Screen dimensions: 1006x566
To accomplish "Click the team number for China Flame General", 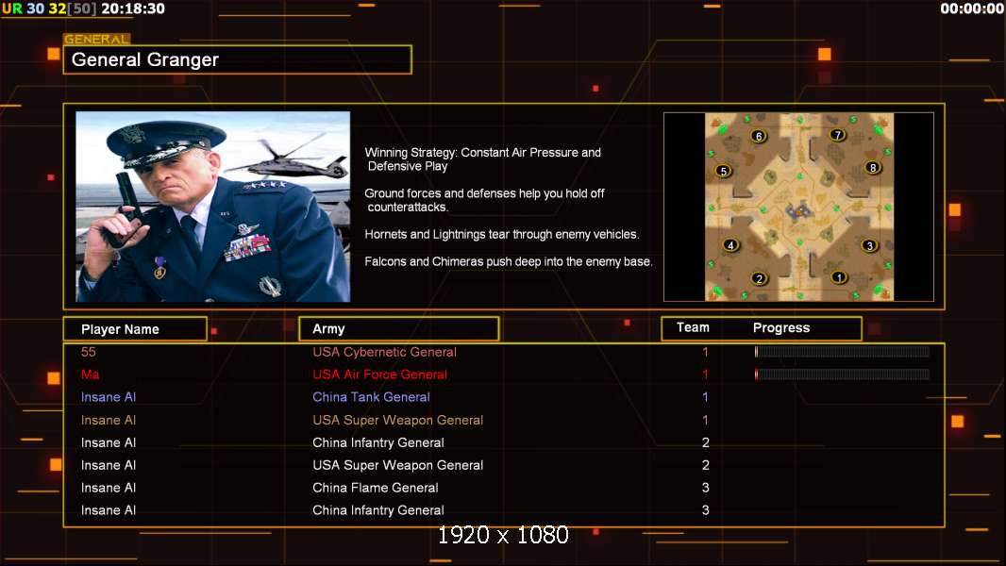I will 705,488.
